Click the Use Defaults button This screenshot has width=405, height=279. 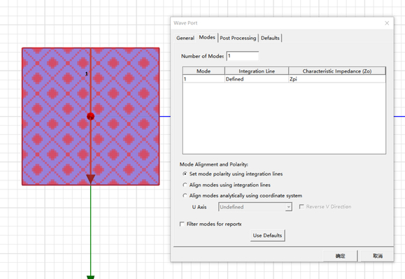pos(267,236)
